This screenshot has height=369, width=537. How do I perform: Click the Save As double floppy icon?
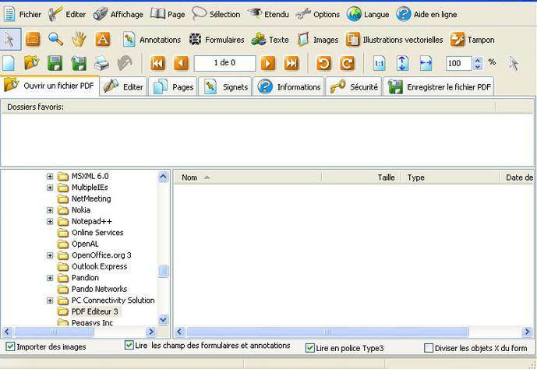[x=79, y=63]
